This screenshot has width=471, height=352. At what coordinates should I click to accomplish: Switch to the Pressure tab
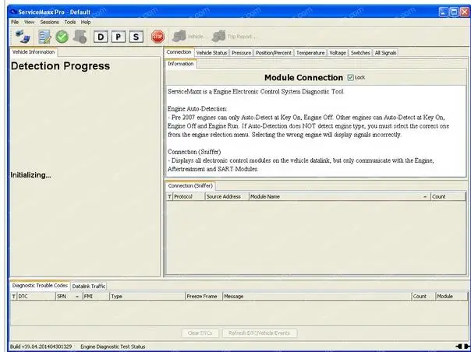tap(241, 53)
